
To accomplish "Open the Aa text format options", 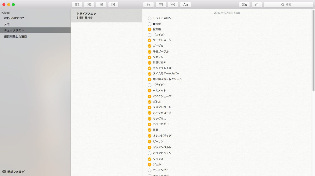I will [185, 5].
